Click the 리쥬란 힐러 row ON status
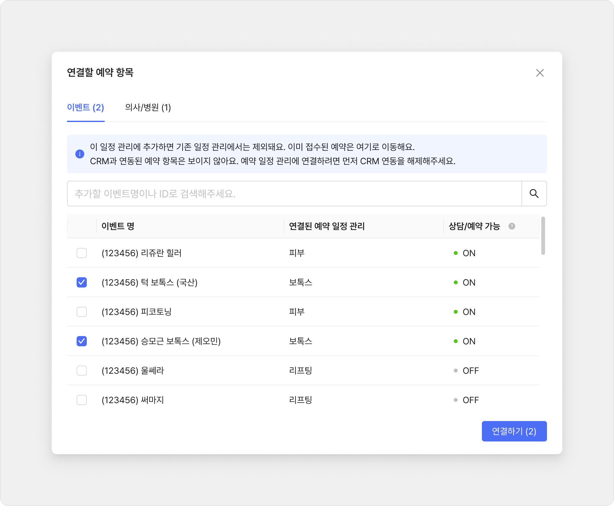This screenshot has width=614, height=506. (468, 253)
